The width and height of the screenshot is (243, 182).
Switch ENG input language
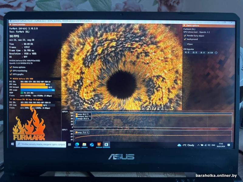click(214, 145)
